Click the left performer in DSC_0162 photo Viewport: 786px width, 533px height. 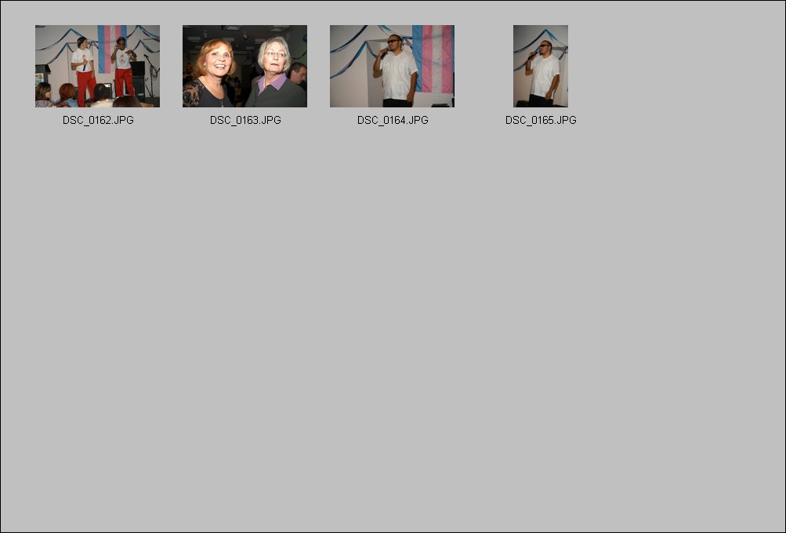84,71
